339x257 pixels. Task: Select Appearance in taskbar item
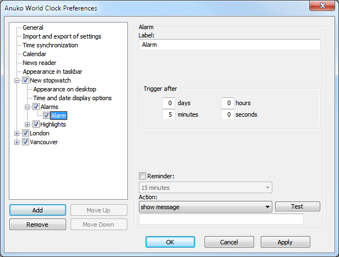click(x=52, y=72)
